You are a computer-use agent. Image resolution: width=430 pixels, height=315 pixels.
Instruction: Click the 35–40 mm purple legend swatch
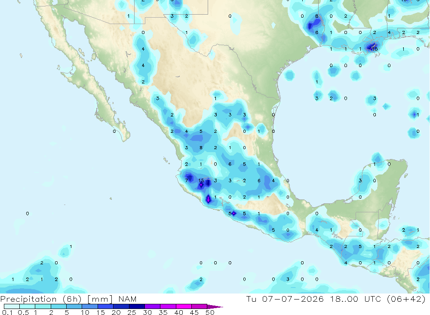168,306
